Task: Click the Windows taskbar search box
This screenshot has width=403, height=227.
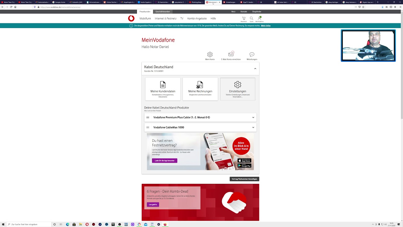Action: coord(28,224)
